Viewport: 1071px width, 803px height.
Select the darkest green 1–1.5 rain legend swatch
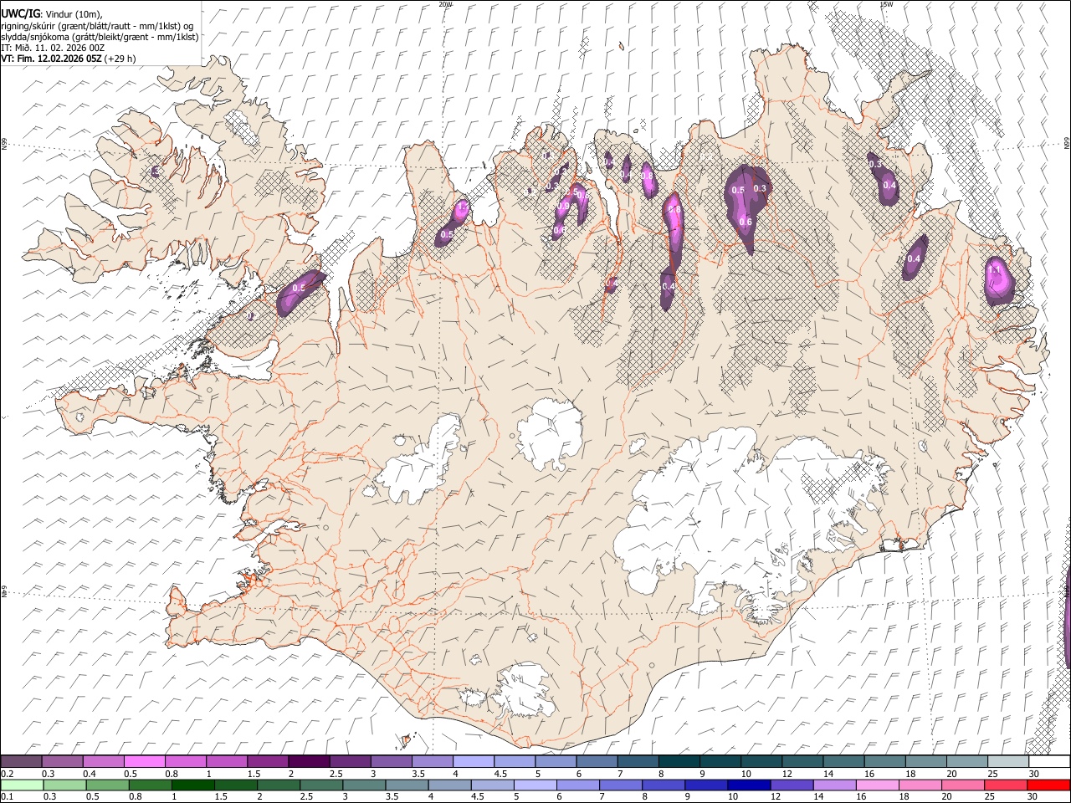pyautogui.click(x=193, y=785)
